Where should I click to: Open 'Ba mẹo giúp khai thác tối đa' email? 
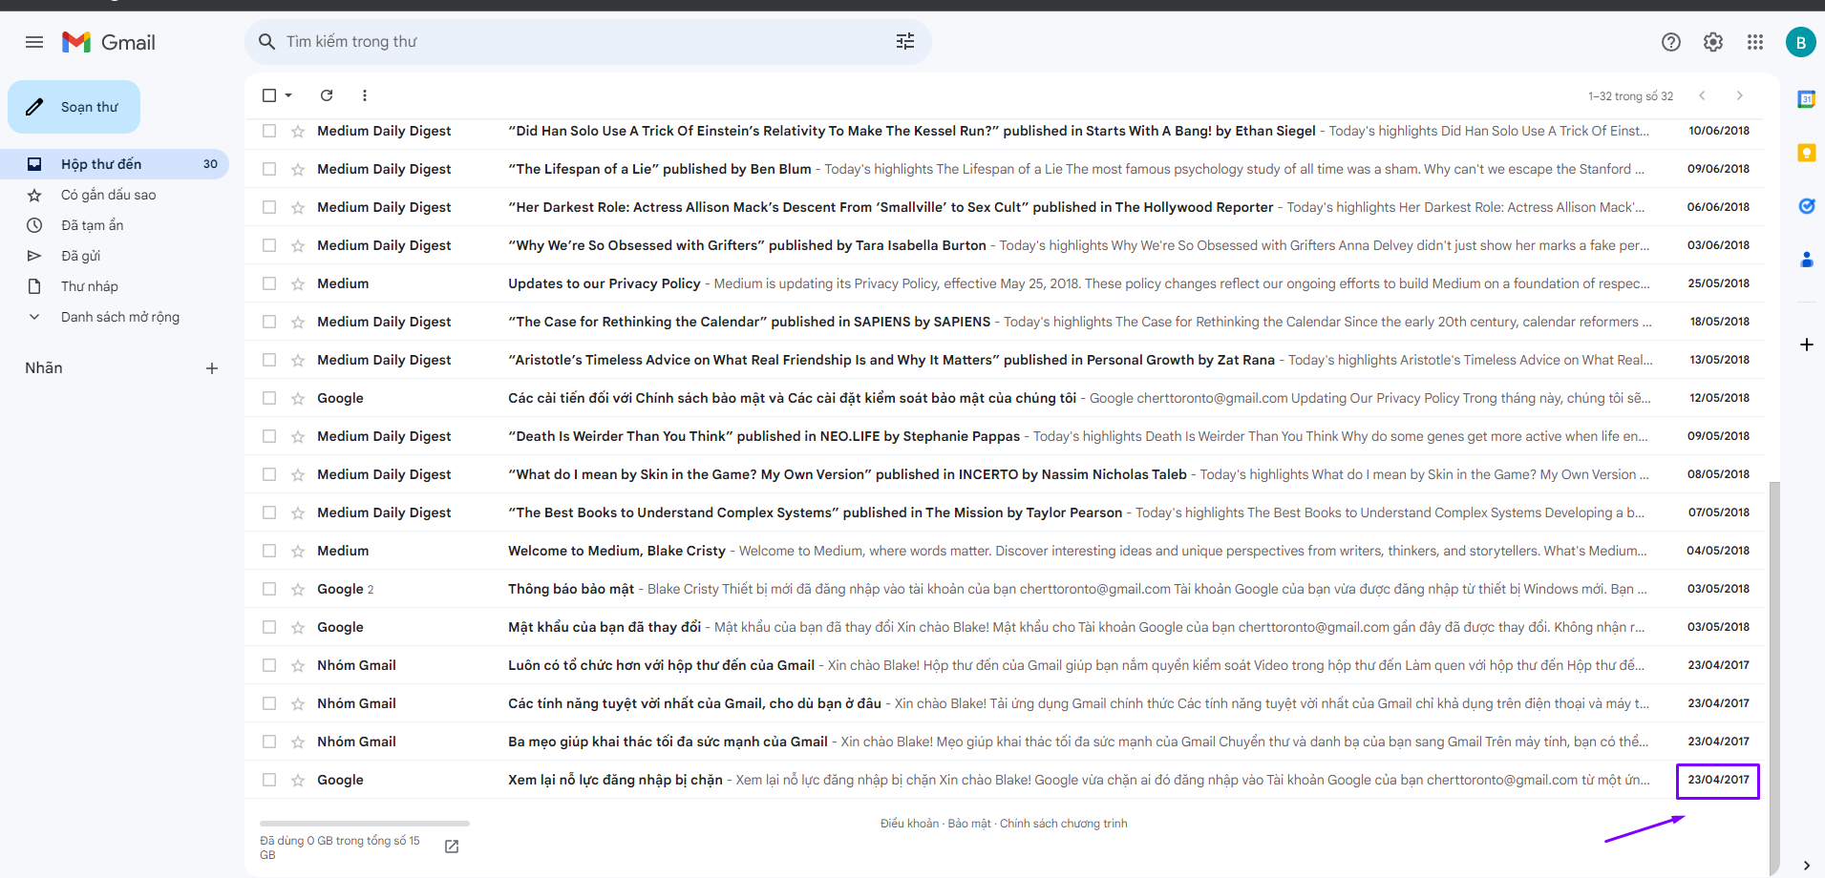(1005, 742)
